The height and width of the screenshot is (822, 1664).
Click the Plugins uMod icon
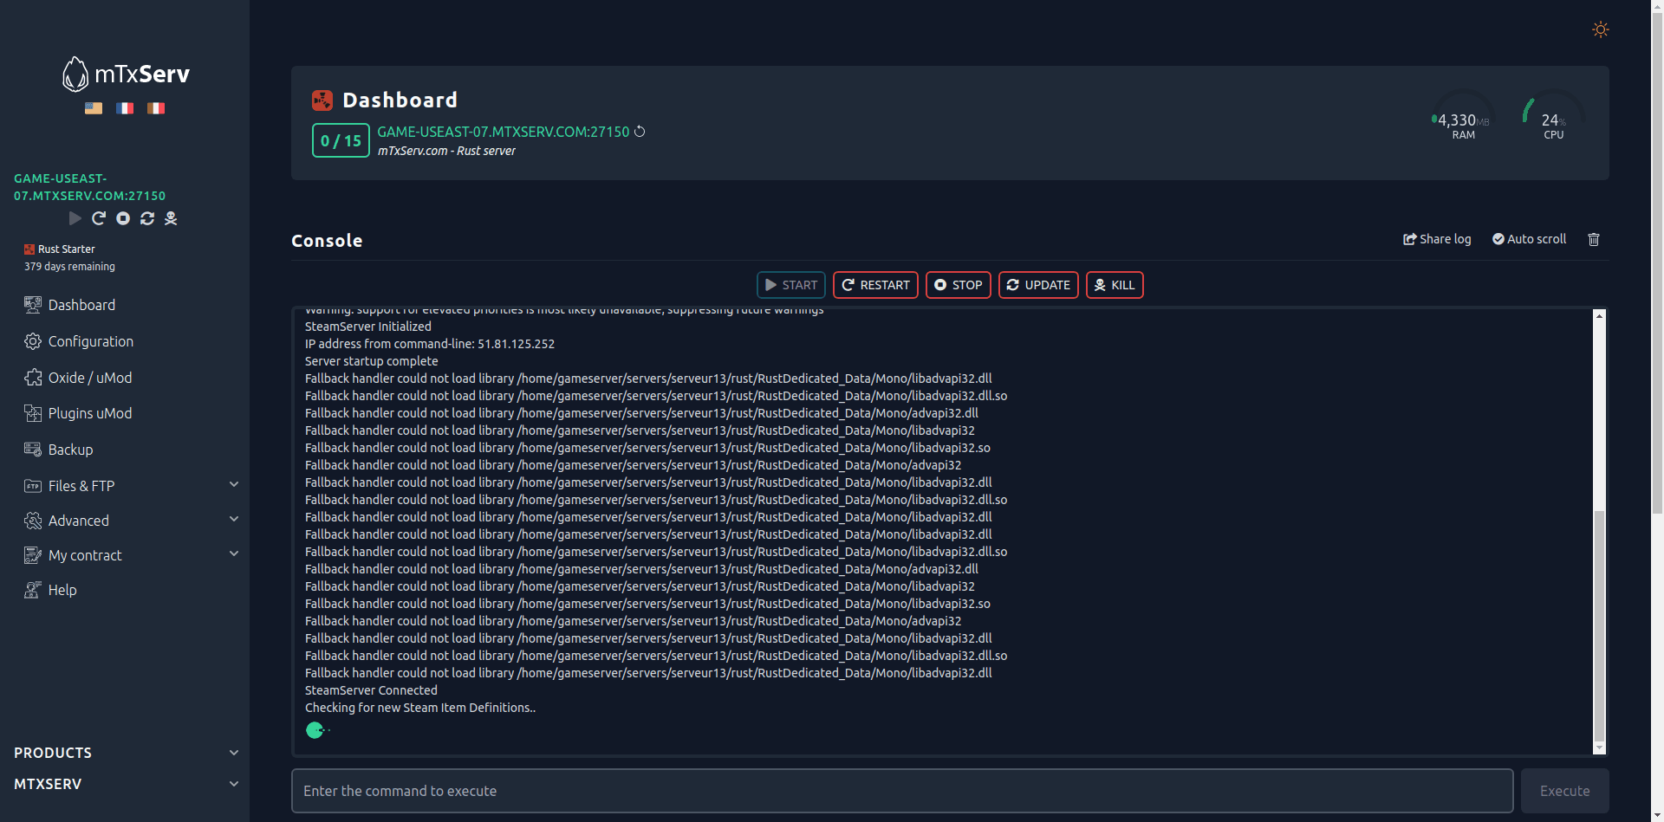pos(33,413)
